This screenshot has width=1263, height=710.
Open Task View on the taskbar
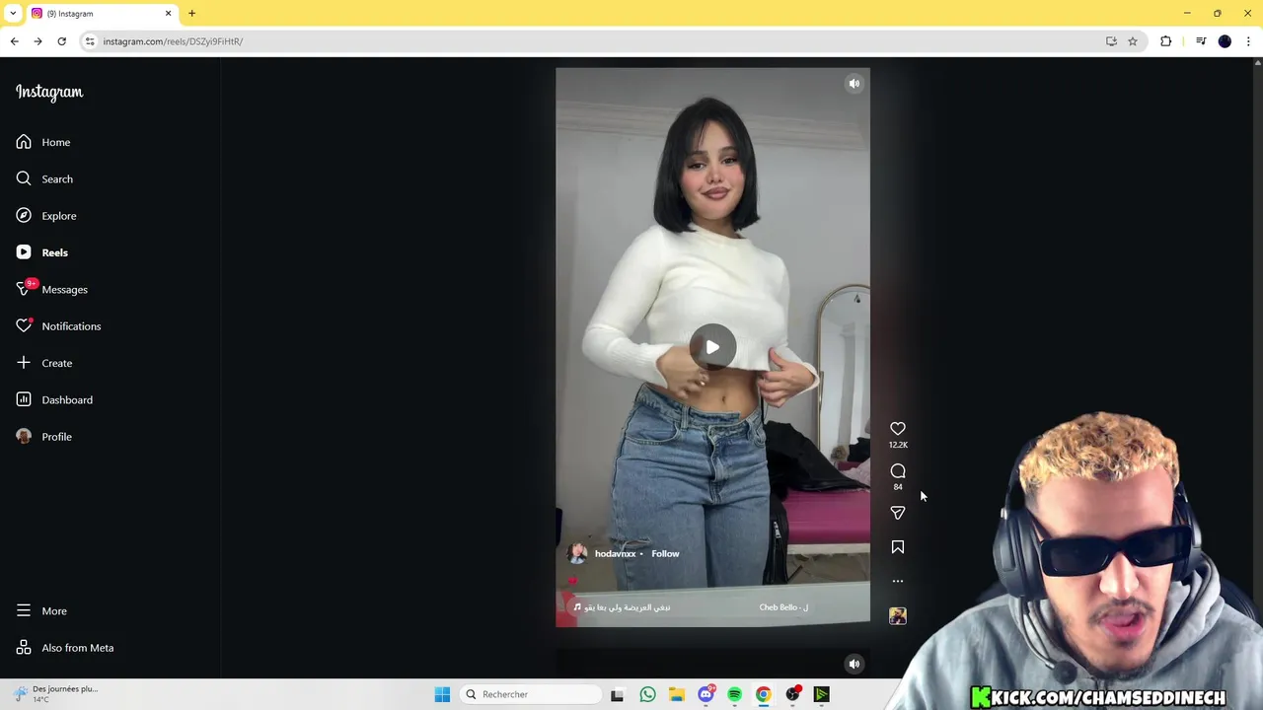(x=617, y=694)
